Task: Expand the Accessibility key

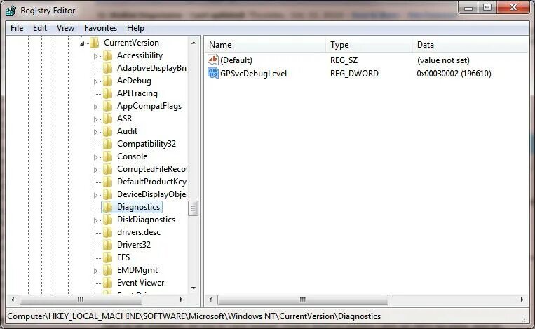Action: [95, 56]
